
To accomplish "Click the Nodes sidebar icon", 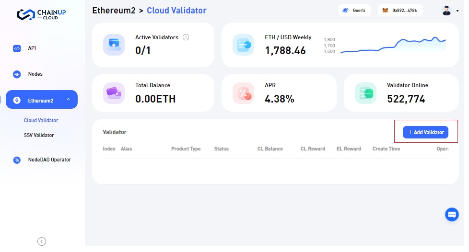I will click(x=17, y=74).
